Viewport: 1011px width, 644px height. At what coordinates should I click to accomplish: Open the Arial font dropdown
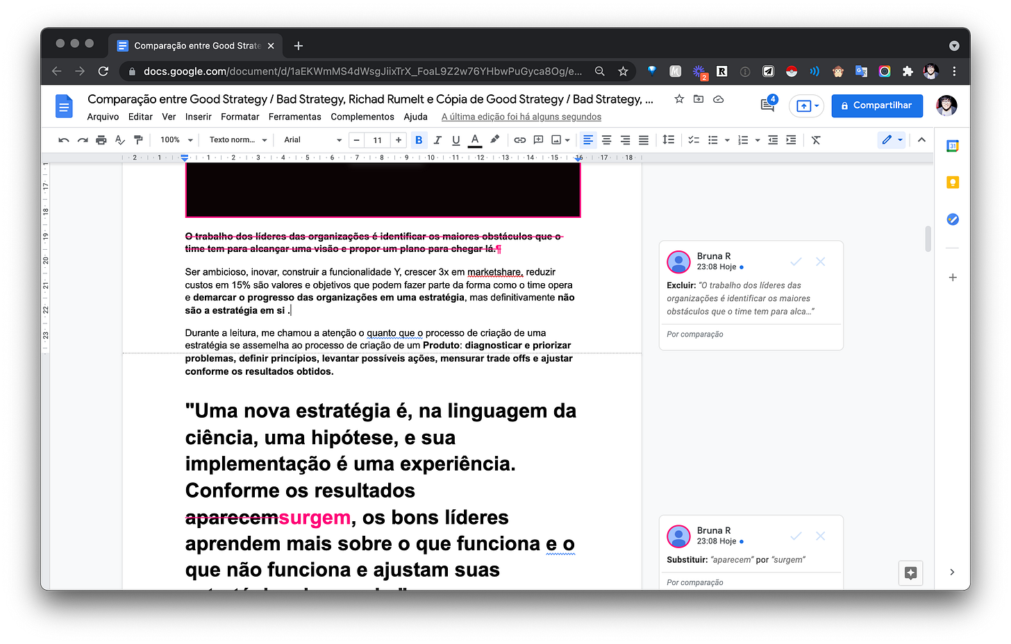click(x=312, y=140)
